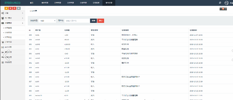Expand the user management menu
The image size is (233, 100).
[x=13, y=18]
